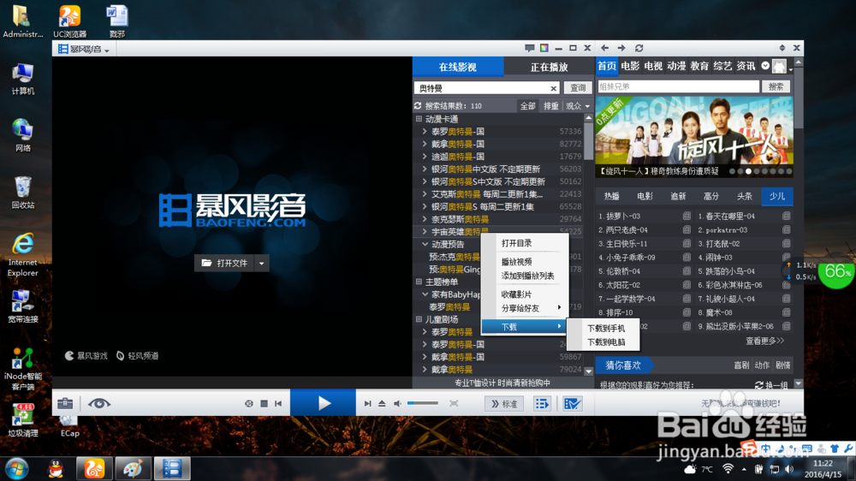Screen dimensions: 856x481
Task: Click the 打开文件 button
Action: (x=224, y=263)
